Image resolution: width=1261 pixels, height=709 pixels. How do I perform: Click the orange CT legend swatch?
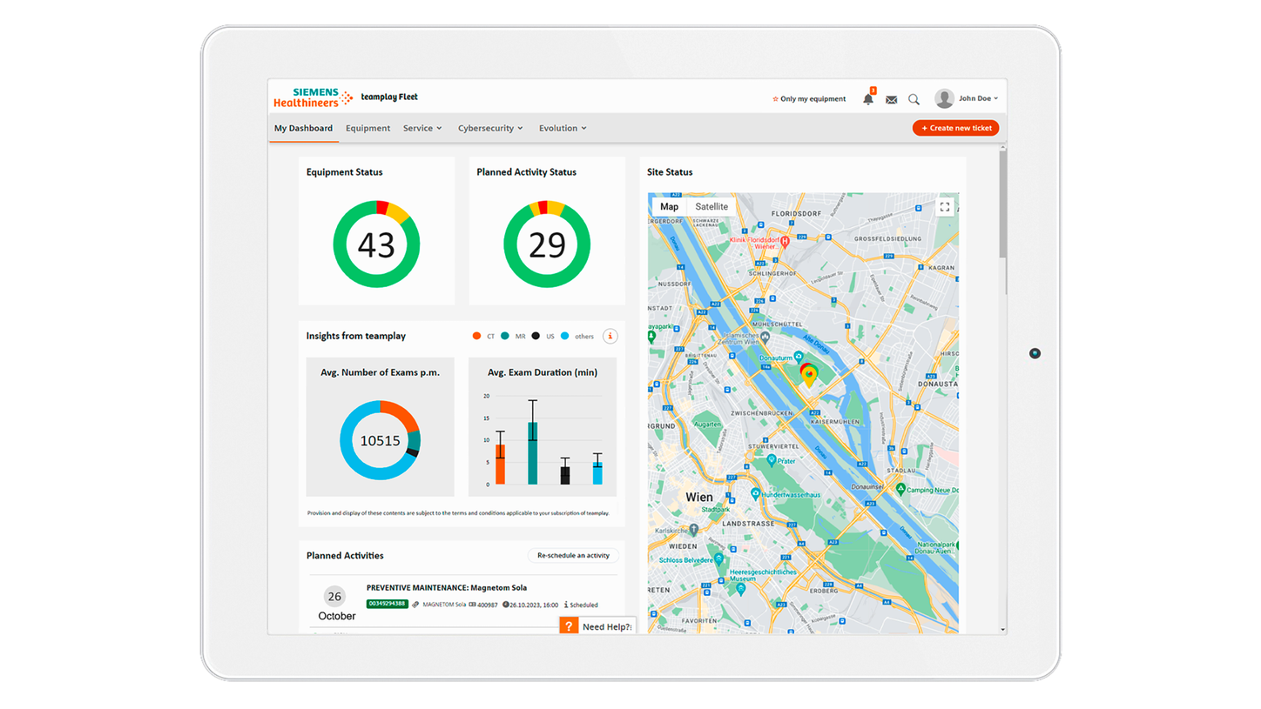[x=476, y=336]
